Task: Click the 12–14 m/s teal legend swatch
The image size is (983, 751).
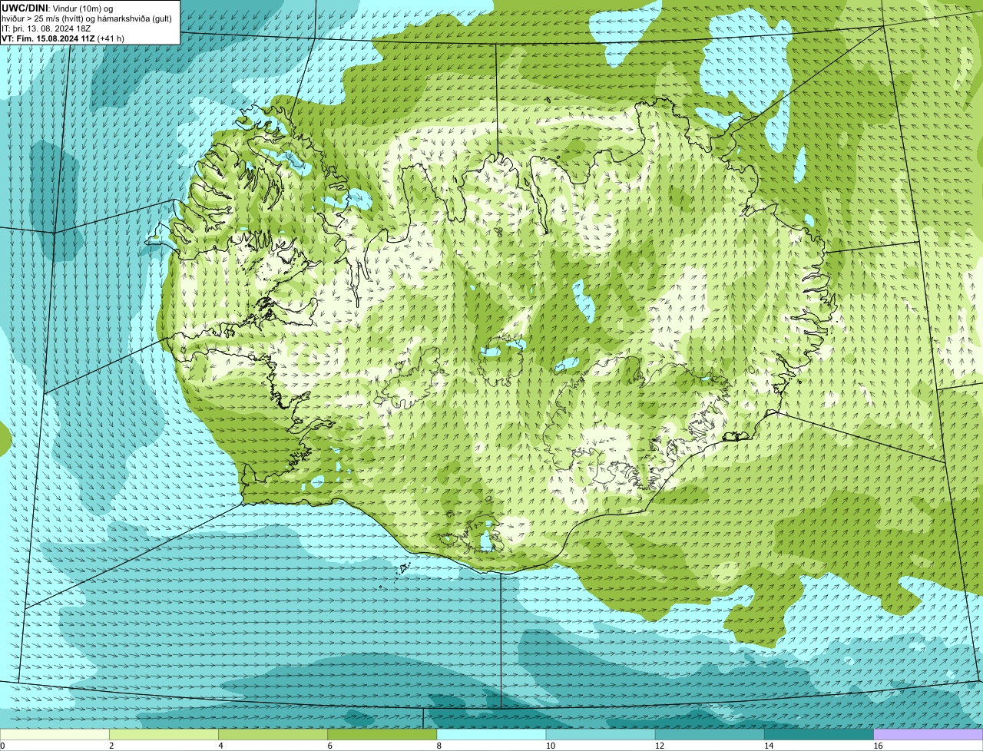Action: pyautogui.click(x=710, y=734)
